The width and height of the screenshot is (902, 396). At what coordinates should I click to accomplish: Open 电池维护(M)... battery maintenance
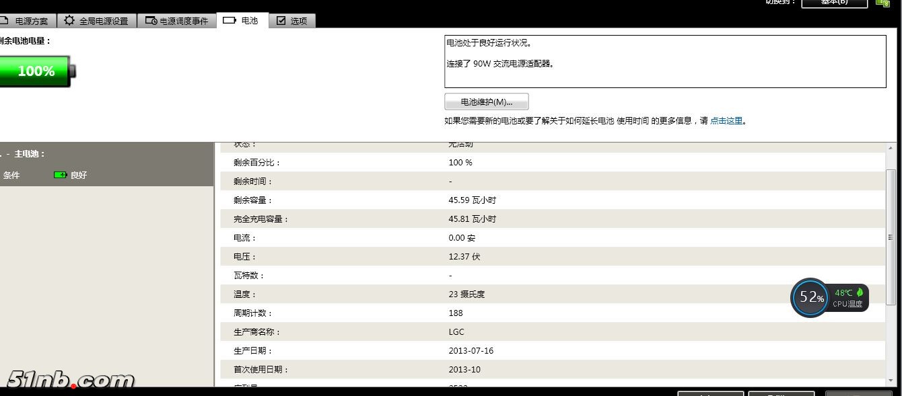(x=486, y=102)
